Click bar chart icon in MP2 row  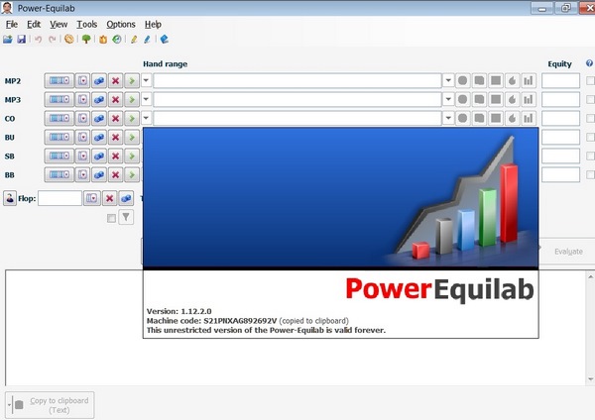pyautogui.click(x=529, y=80)
